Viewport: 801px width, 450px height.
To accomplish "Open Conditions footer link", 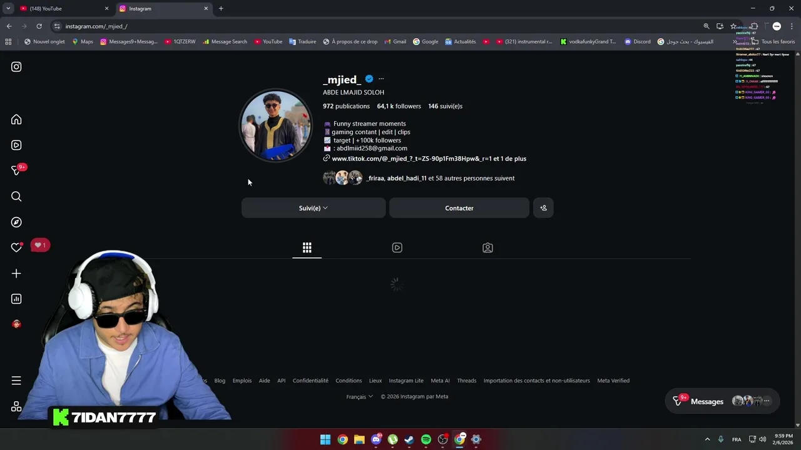I will coord(349,381).
